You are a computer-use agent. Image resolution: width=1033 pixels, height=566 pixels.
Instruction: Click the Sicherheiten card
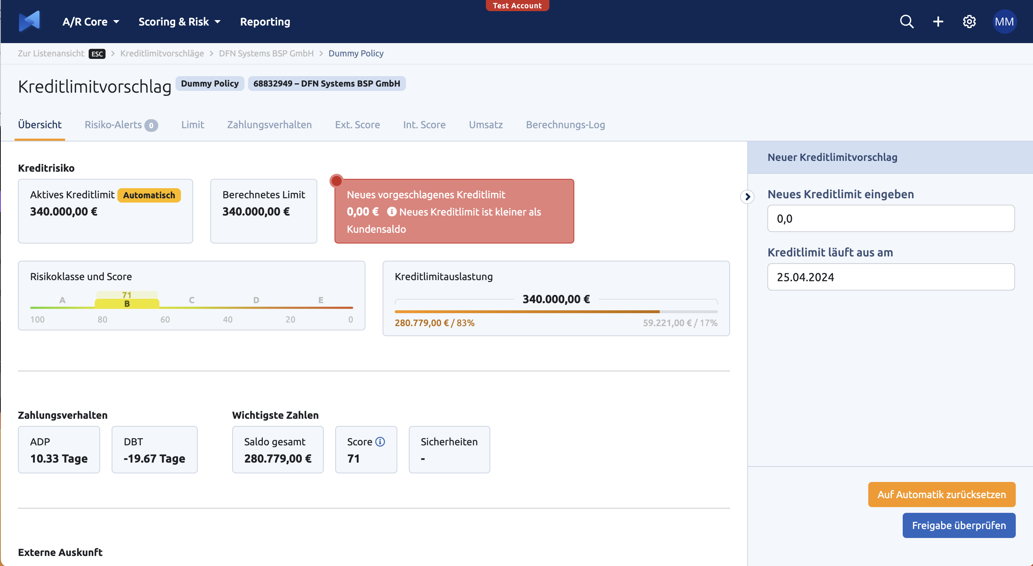click(449, 450)
